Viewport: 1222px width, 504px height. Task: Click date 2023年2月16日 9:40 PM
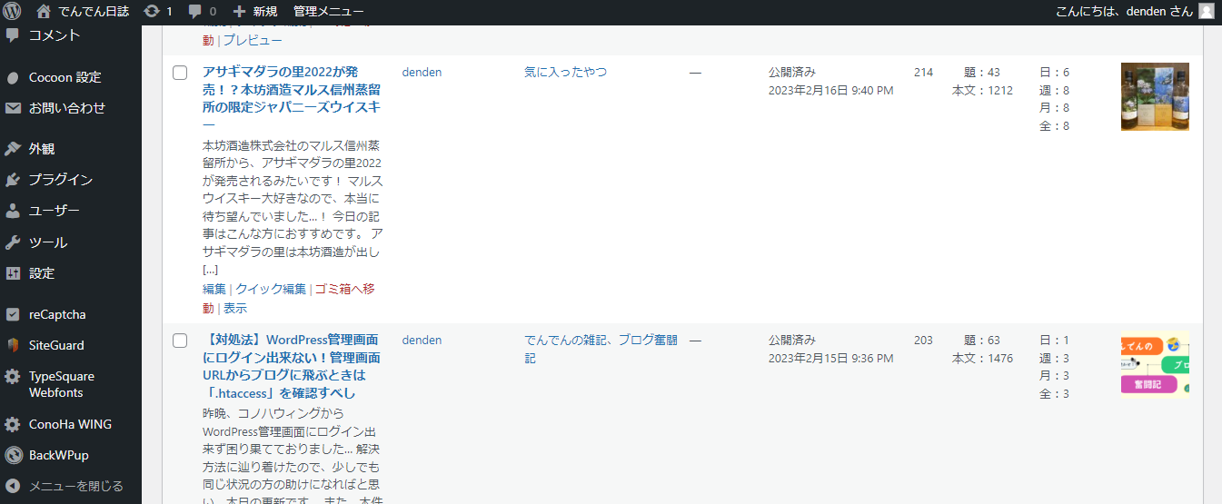click(830, 91)
